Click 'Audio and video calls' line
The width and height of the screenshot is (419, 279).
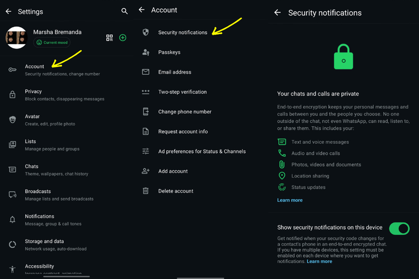(316, 153)
